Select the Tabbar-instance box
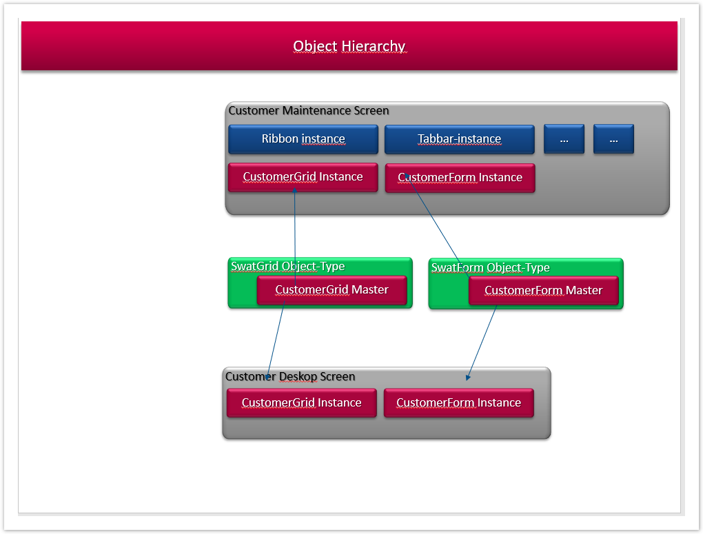This screenshot has height=534, width=703. tap(459, 139)
